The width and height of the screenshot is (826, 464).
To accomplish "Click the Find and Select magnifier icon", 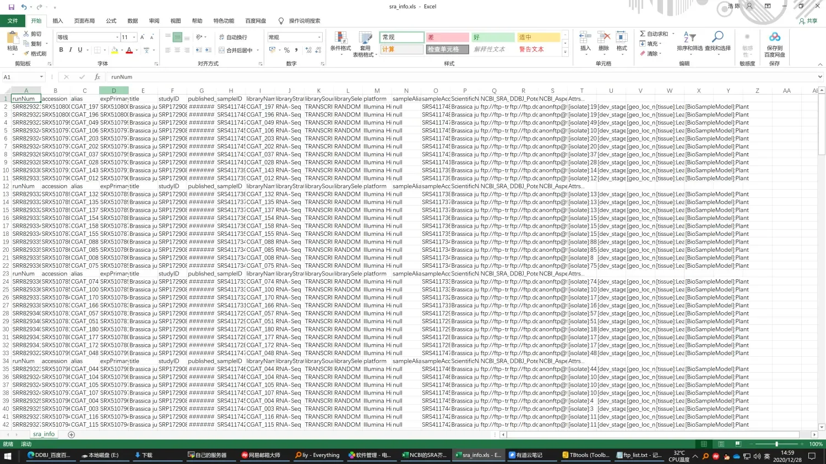I will (718, 37).
